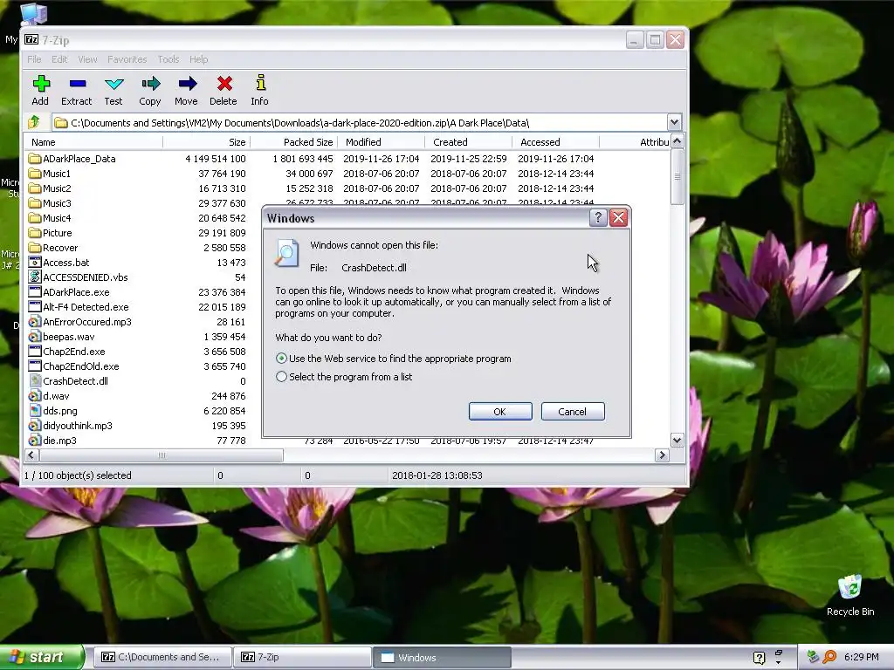Sort the list by the Name column
This screenshot has height=670, width=894.
tap(94, 142)
